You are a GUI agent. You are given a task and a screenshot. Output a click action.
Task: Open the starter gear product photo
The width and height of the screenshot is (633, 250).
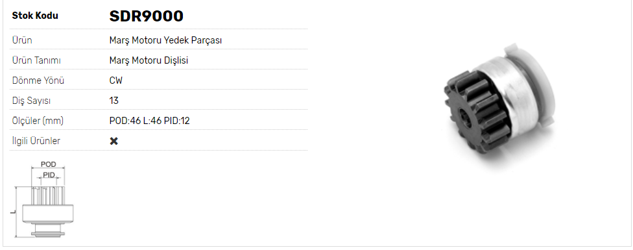pos(500,105)
